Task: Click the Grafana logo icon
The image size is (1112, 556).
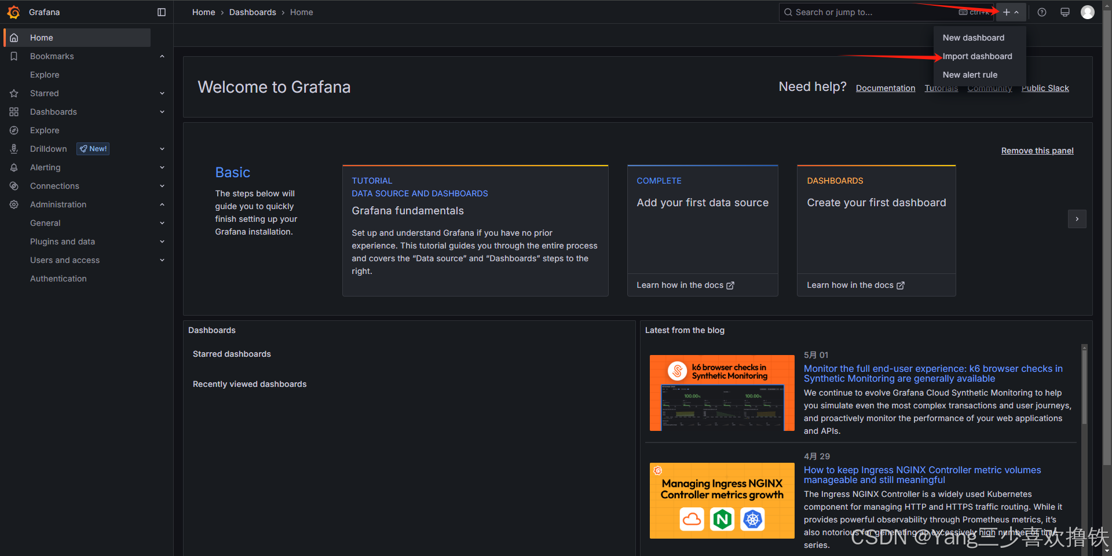Action: point(14,12)
